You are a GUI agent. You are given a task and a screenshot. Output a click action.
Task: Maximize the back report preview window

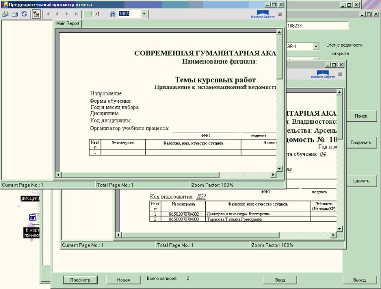(x=334, y=65)
